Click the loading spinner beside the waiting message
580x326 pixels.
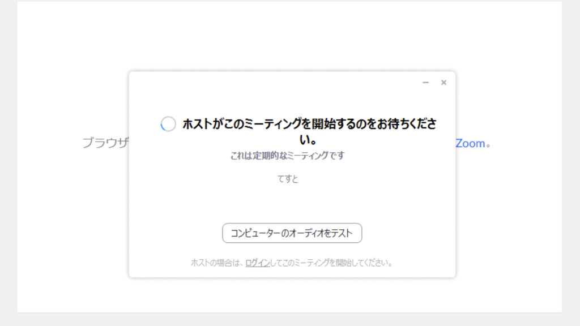tap(168, 125)
